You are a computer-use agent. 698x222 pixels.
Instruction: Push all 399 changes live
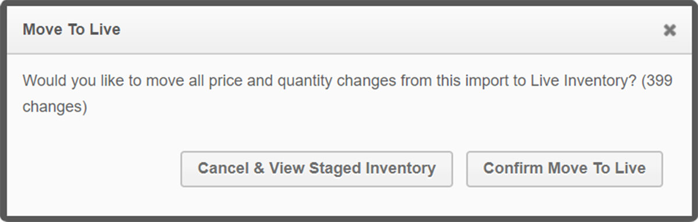(564, 169)
